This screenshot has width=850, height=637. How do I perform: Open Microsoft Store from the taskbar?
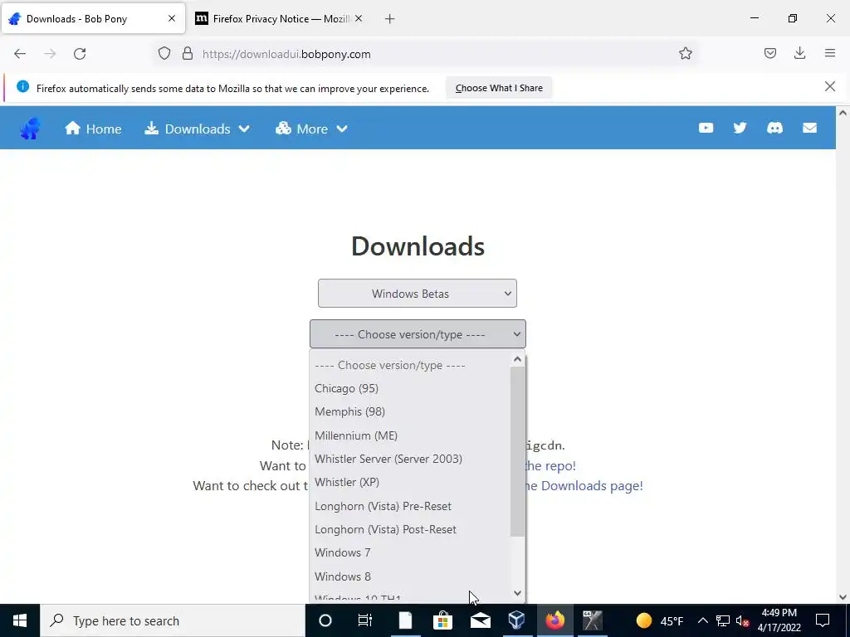click(x=443, y=620)
